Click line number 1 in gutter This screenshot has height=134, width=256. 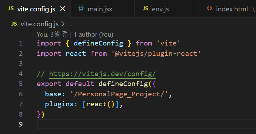click(21, 43)
